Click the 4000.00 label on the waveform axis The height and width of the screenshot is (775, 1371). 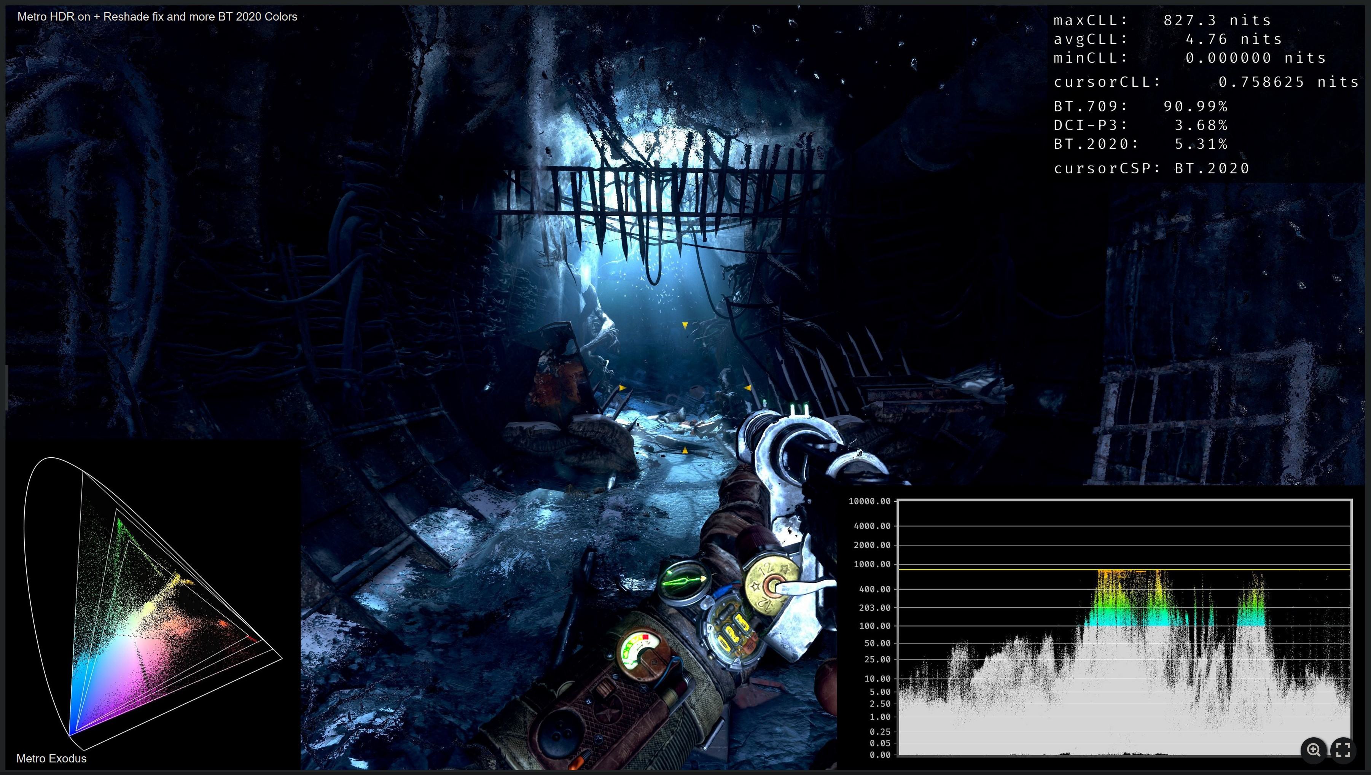[872, 526]
